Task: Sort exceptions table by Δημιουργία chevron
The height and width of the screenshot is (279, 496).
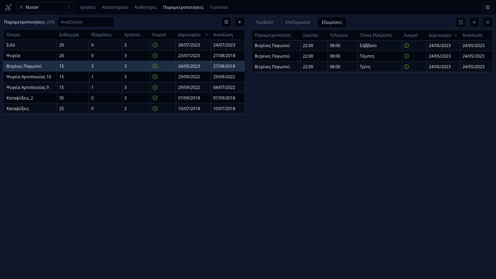Action: click(455, 35)
